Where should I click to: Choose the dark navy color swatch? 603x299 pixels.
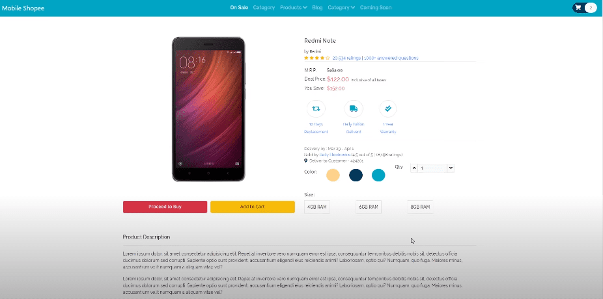coord(356,175)
